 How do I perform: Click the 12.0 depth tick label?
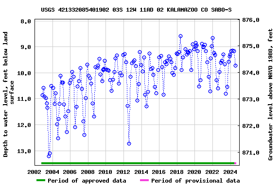24,125
